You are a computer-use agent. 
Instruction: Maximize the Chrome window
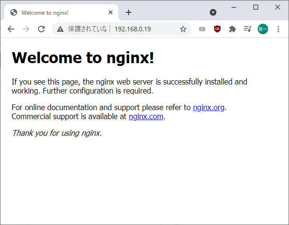point(256,7)
